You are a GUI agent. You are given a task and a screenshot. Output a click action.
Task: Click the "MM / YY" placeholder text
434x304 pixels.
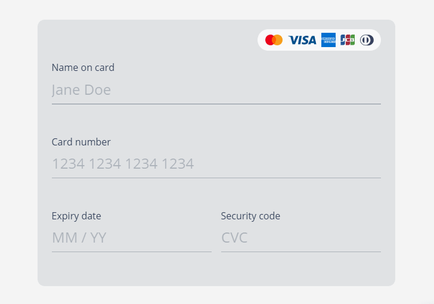79,238
